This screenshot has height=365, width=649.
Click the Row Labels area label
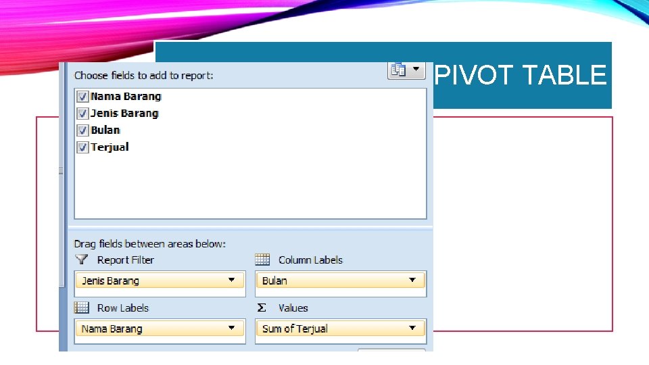click(122, 308)
